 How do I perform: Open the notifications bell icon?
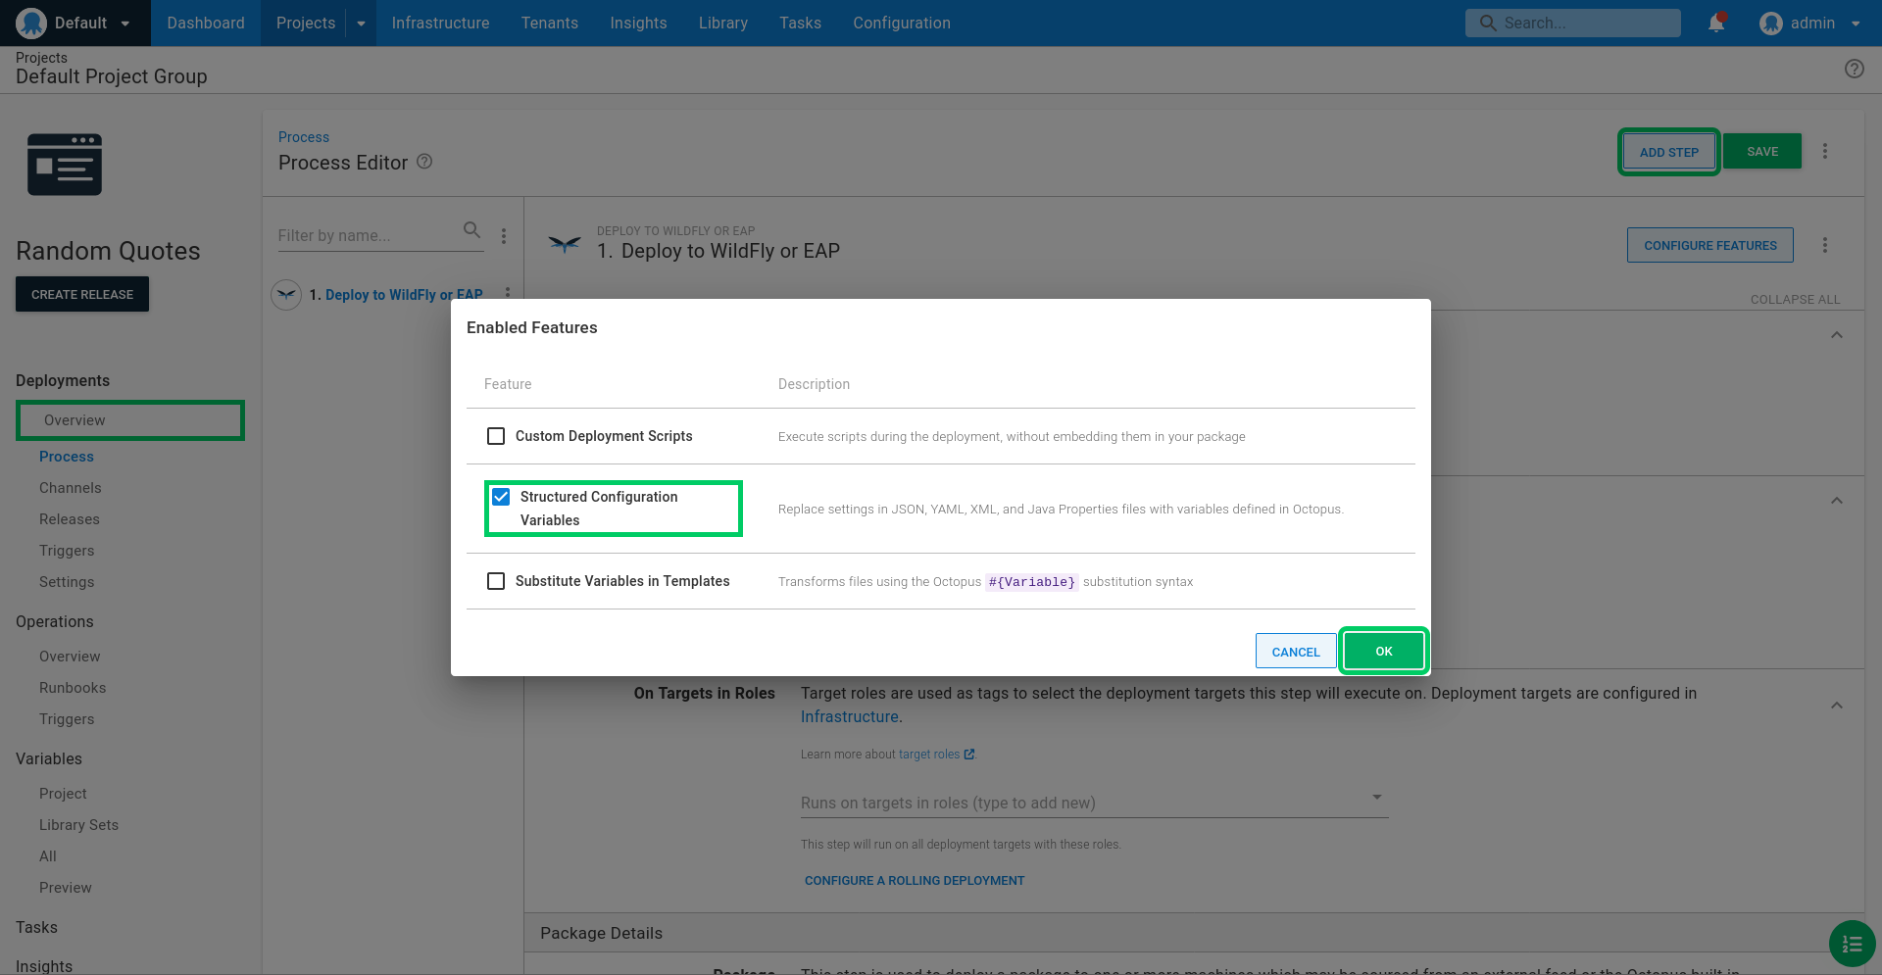[1716, 23]
